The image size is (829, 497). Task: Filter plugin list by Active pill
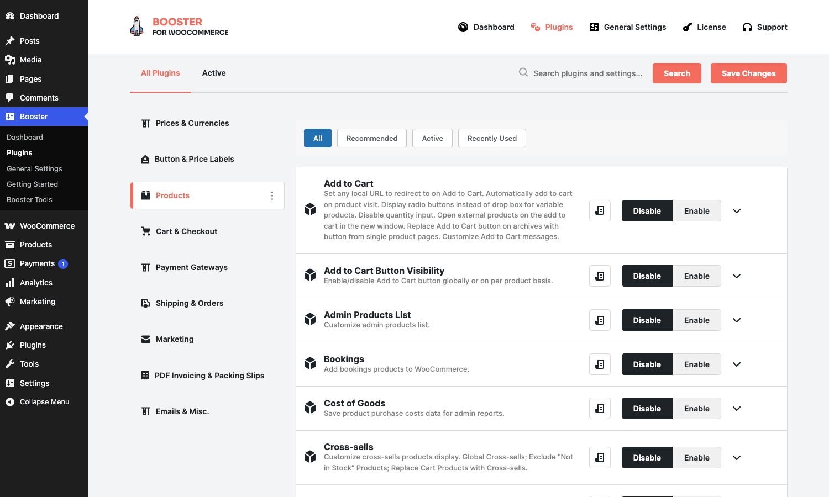coord(432,138)
